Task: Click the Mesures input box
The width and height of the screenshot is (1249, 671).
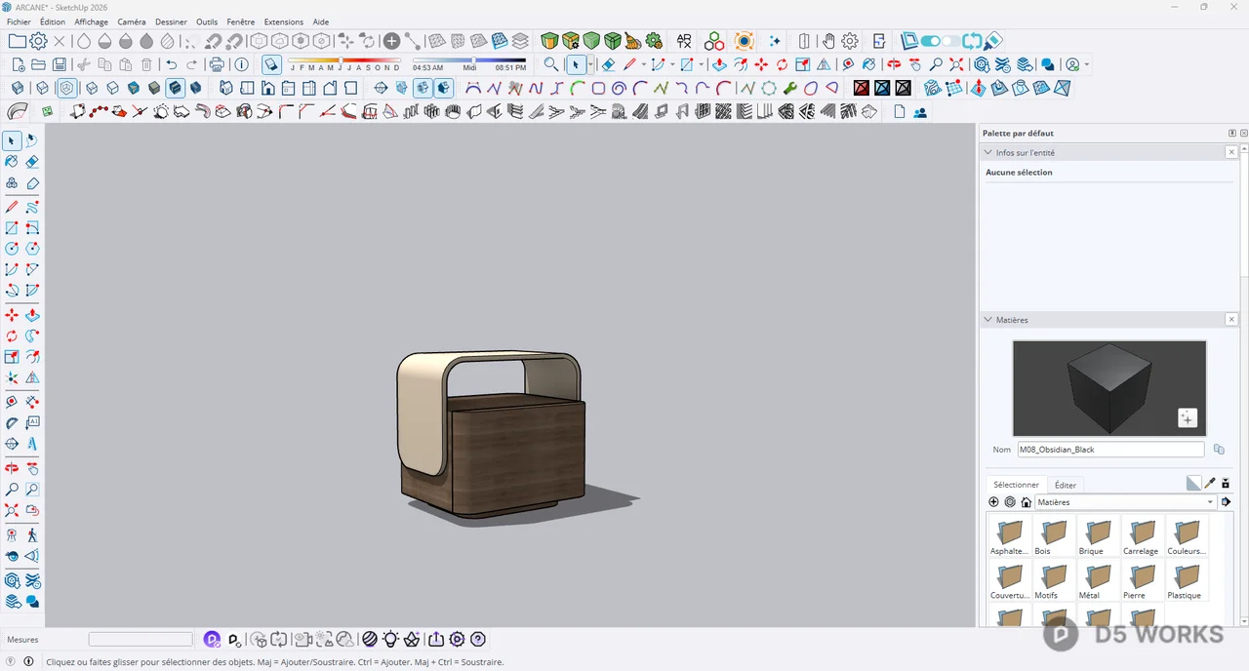Action: pyautogui.click(x=141, y=640)
